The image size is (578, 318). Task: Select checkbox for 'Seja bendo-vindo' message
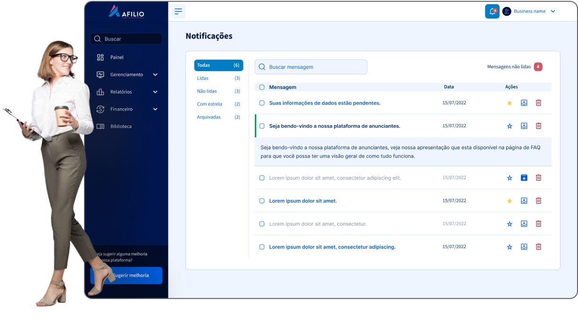(262, 126)
